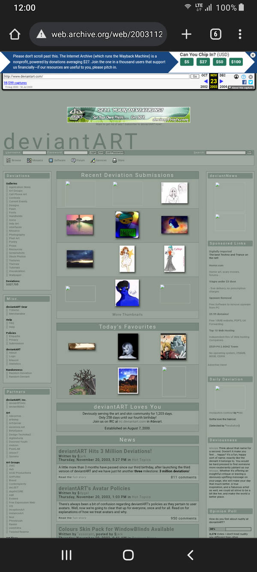This screenshot has width=257, height=572.
Task: Go to previous capture with left arrow
Action: click(206, 81)
